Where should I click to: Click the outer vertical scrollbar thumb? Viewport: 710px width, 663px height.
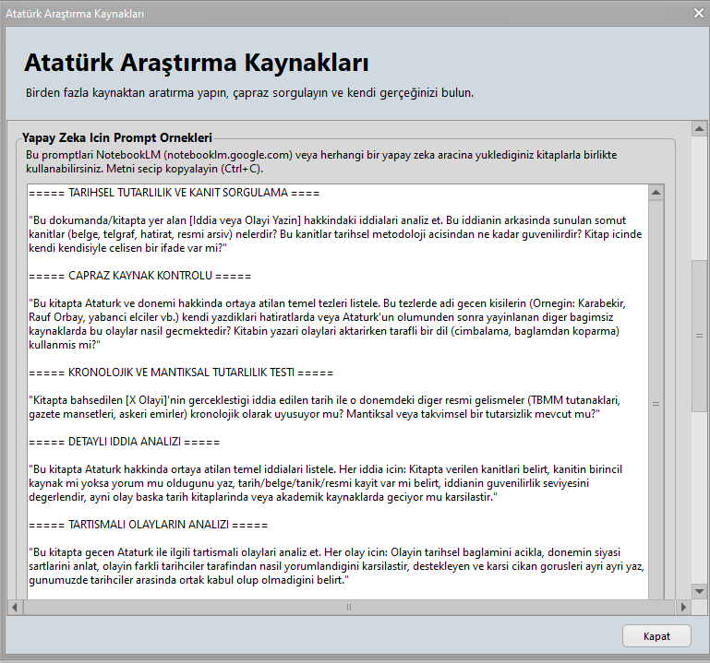699,336
